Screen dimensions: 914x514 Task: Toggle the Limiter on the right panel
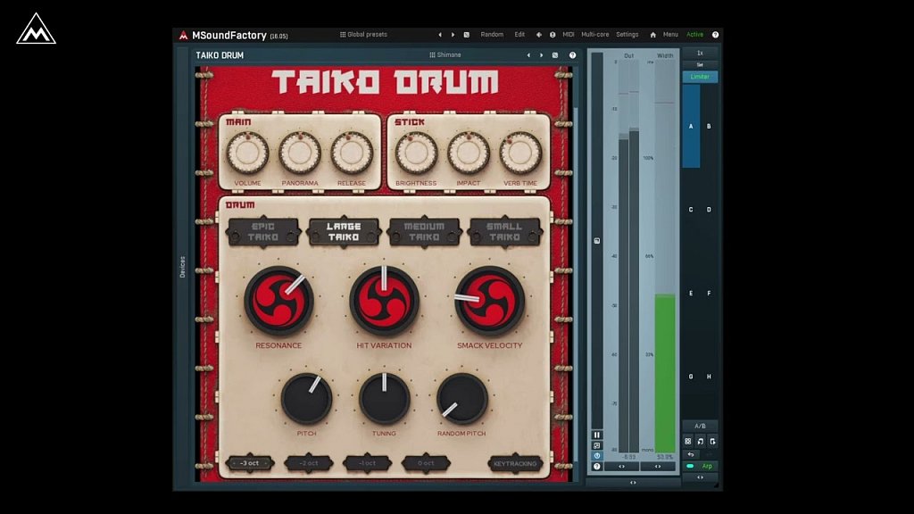point(700,77)
